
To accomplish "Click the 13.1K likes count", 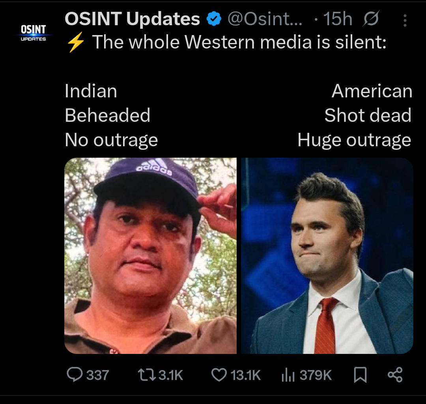I will point(246,375).
